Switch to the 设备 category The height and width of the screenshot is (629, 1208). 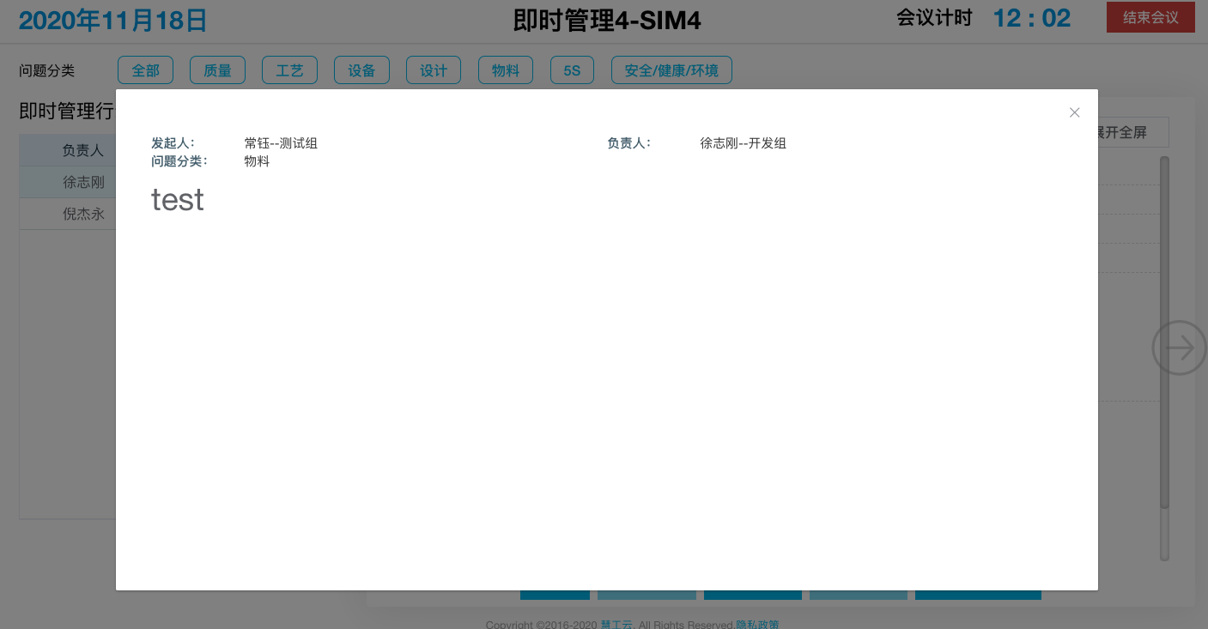(361, 70)
